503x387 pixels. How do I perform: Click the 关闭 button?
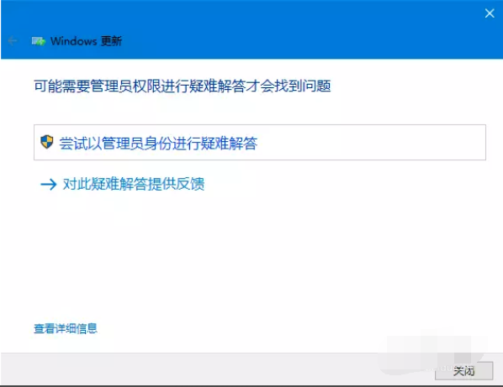[463, 371]
